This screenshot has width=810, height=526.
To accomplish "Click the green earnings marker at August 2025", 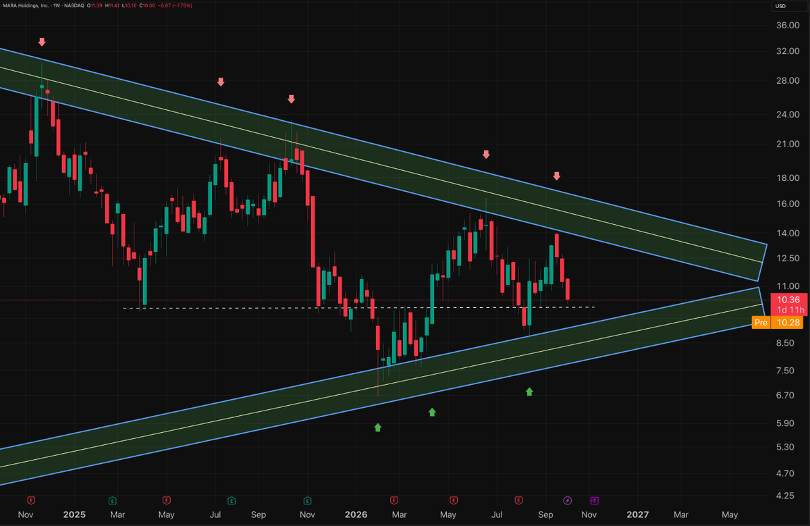I will pyautogui.click(x=232, y=500).
